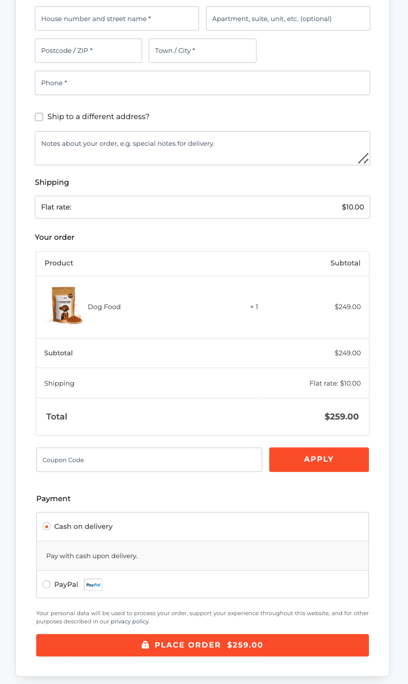This screenshot has height=684, width=408.
Task: Click the lock icon on Place Order
Action: tap(145, 645)
